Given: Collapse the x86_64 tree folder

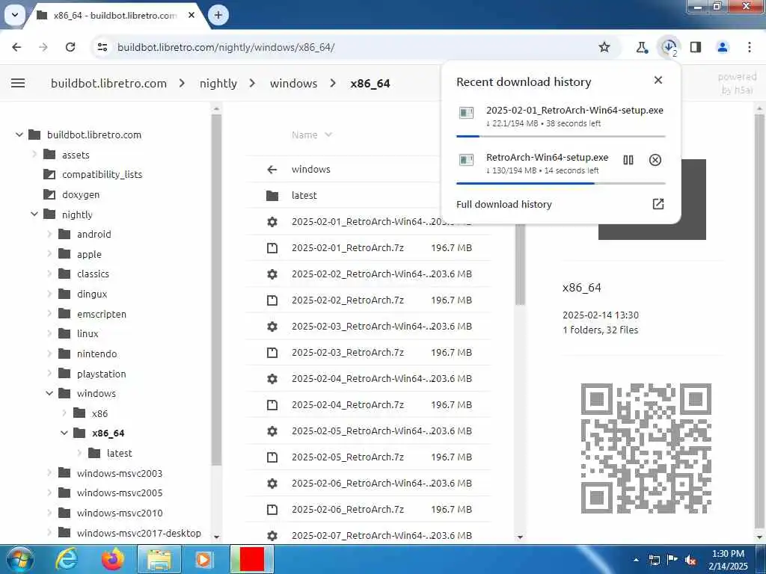Looking at the screenshot, I should click(64, 433).
